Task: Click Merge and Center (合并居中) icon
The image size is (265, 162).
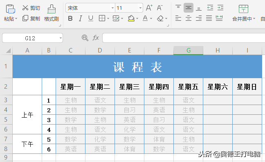Action: click(x=243, y=9)
